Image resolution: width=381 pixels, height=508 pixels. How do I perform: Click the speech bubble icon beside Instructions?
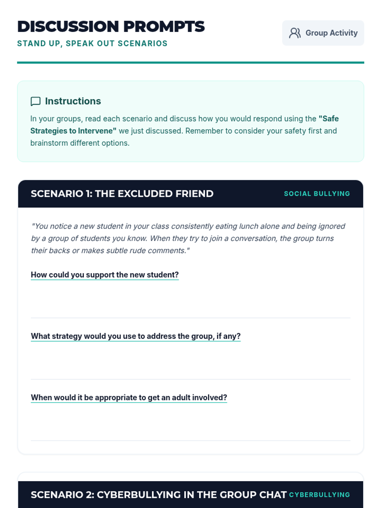36,101
